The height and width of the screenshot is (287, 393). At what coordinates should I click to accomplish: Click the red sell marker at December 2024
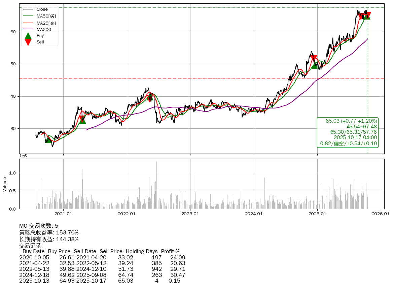point(314,59)
